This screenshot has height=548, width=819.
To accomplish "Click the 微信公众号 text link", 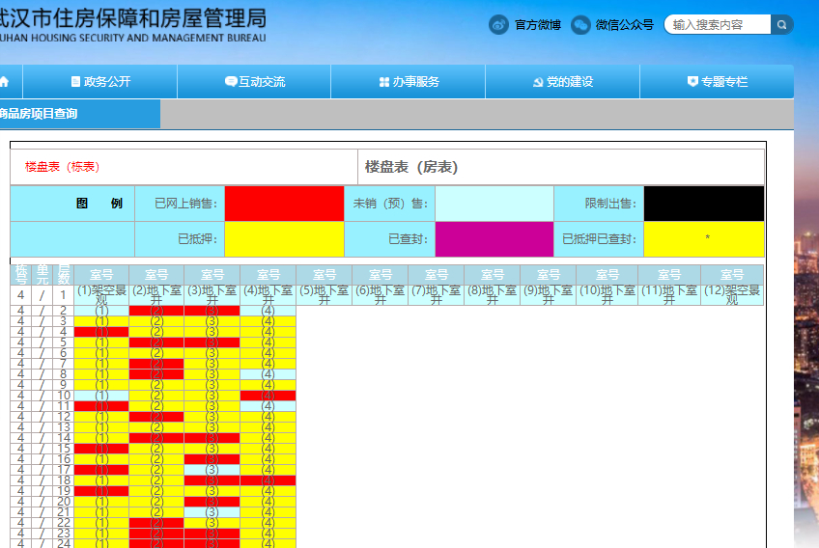I will 624,25.
